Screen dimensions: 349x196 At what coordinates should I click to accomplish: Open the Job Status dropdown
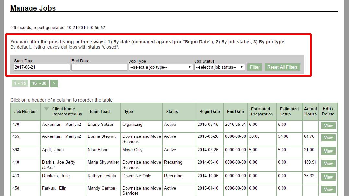[220, 67]
